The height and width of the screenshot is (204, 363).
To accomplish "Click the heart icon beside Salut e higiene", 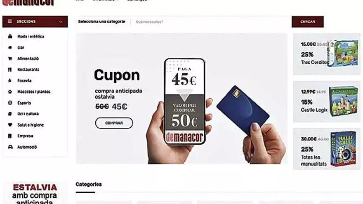I will [x=10, y=124].
